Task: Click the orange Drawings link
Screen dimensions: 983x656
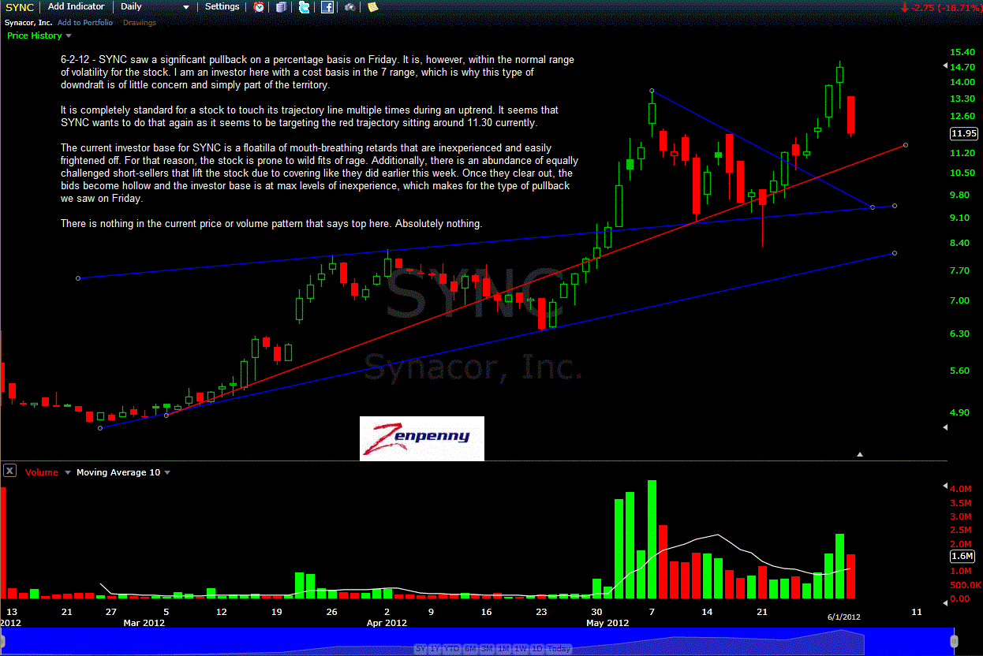Action: pos(140,23)
